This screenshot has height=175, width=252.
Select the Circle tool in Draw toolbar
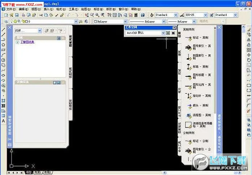pyautogui.click(x=3, y=60)
